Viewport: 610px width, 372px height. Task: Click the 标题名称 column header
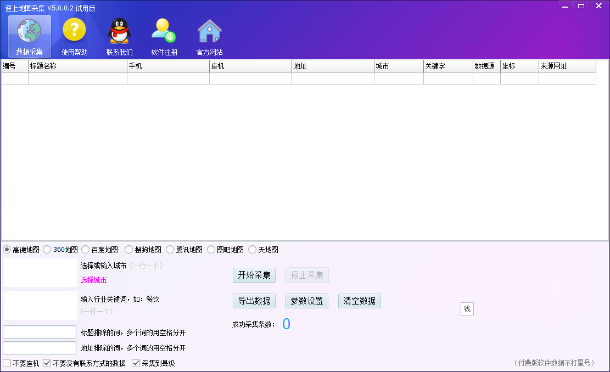click(78, 66)
